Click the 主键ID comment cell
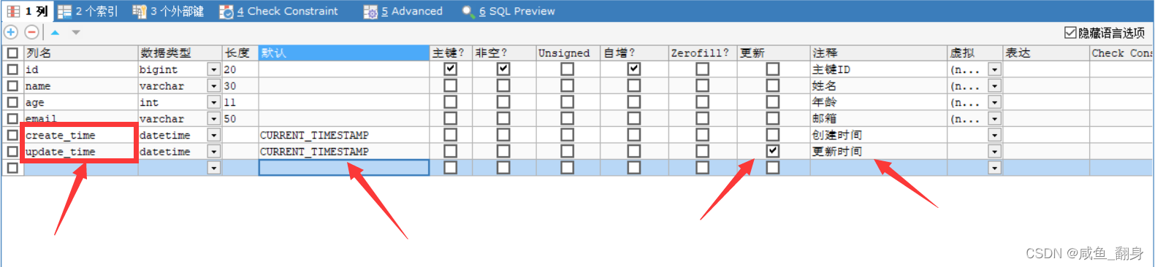1155x267 pixels. (x=879, y=69)
